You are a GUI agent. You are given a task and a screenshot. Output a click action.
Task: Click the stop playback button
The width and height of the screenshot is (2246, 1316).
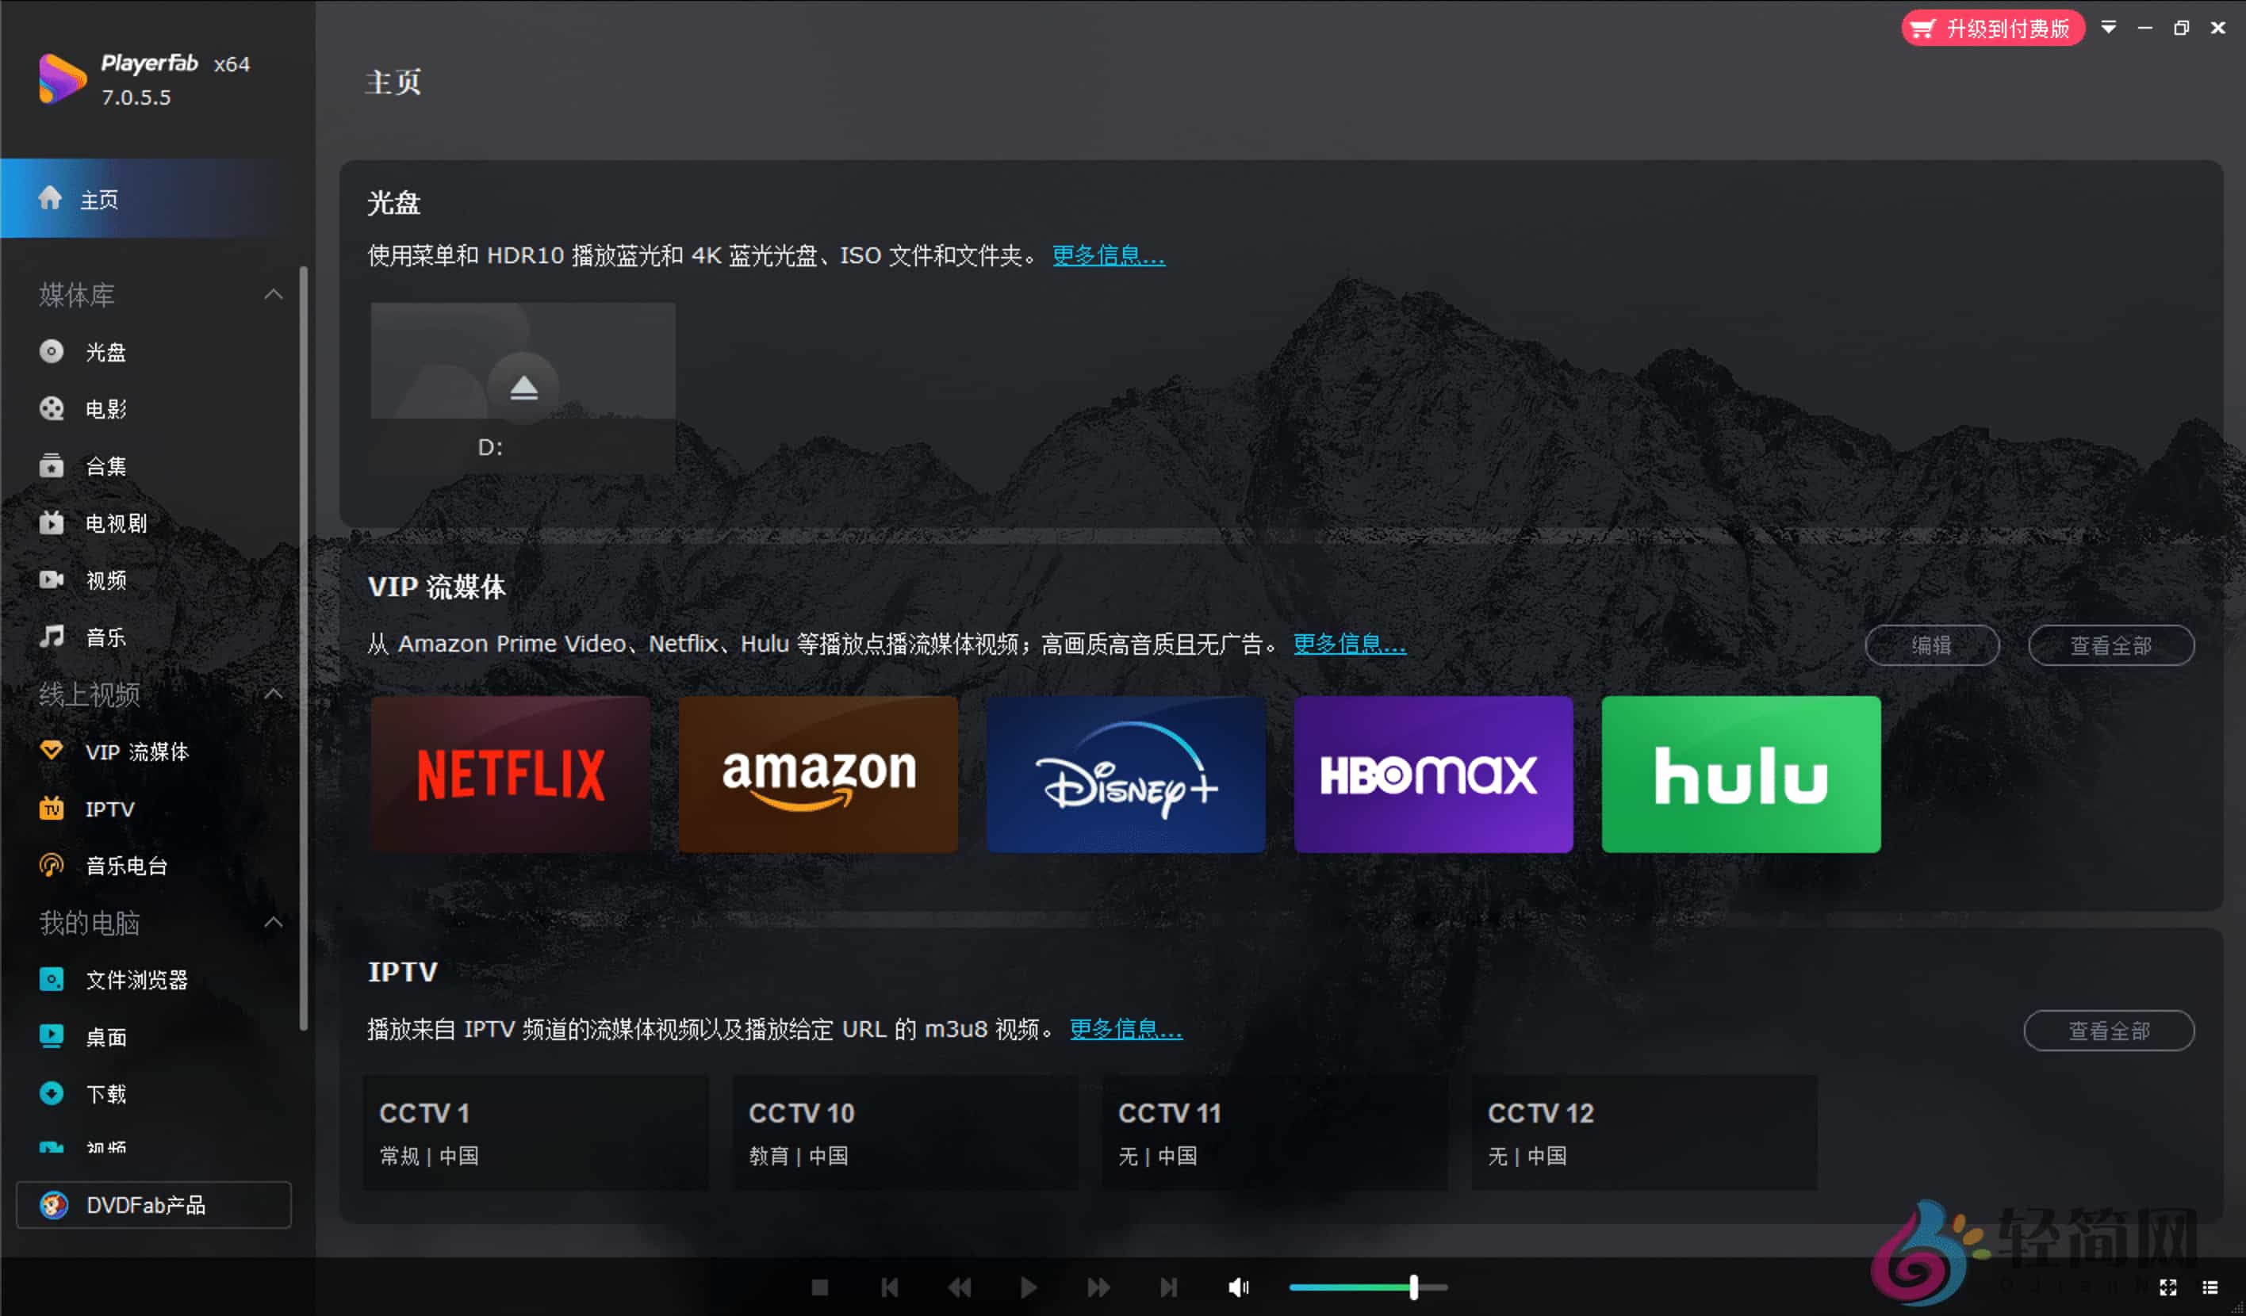tap(820, 1287)
